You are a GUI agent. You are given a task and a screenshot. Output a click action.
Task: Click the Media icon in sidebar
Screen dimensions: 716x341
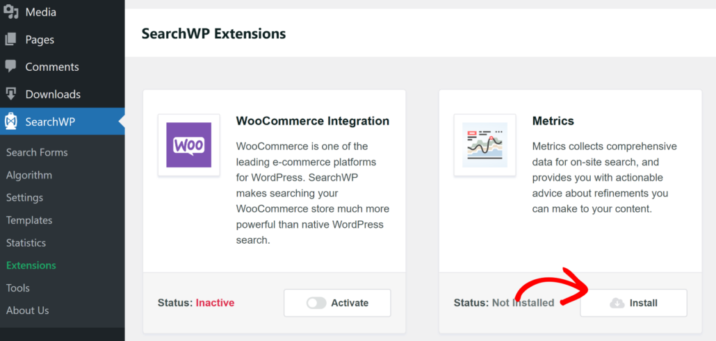pyautogui.click(x=11, y=12)
